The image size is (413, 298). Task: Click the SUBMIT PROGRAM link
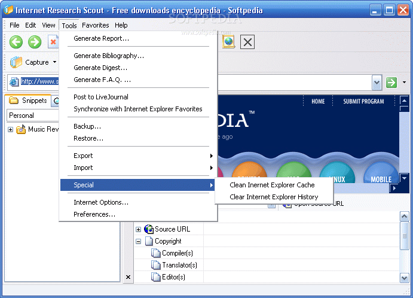coord(363,102)
